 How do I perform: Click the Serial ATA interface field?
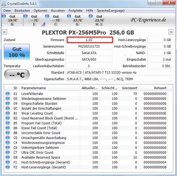(x=89, y=53)
